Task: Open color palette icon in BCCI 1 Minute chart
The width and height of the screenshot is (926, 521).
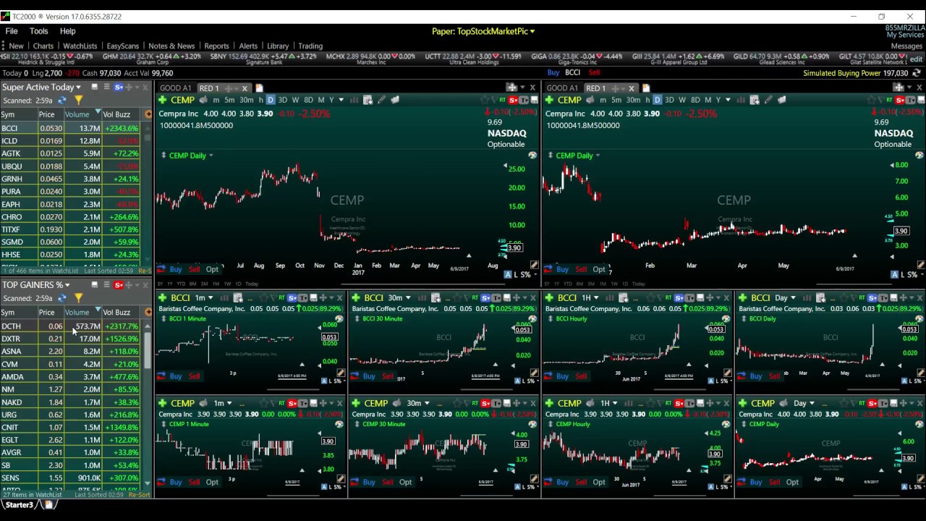Action: (x=339, y=318)
